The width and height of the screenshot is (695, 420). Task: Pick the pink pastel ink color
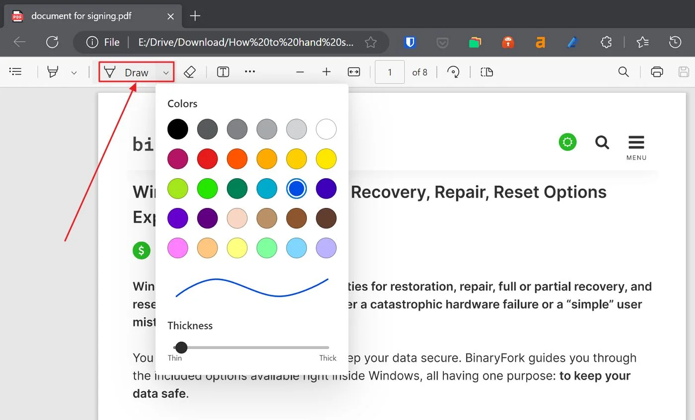tap(178, 248)
